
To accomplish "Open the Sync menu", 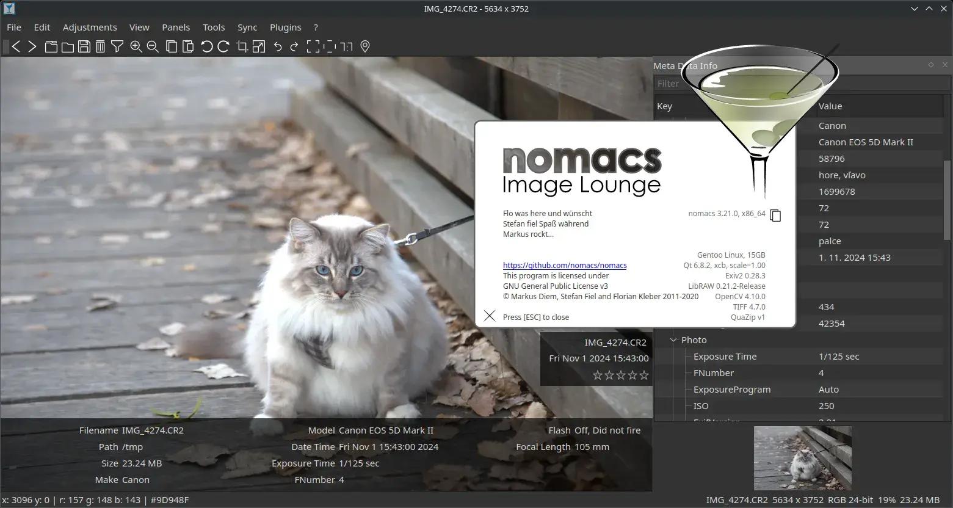I will coord(247,27).
